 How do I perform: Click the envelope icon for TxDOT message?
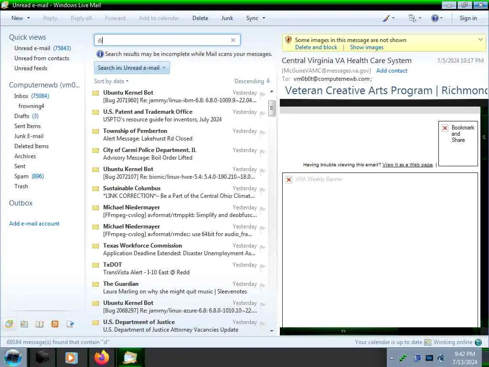click(96, 265)
